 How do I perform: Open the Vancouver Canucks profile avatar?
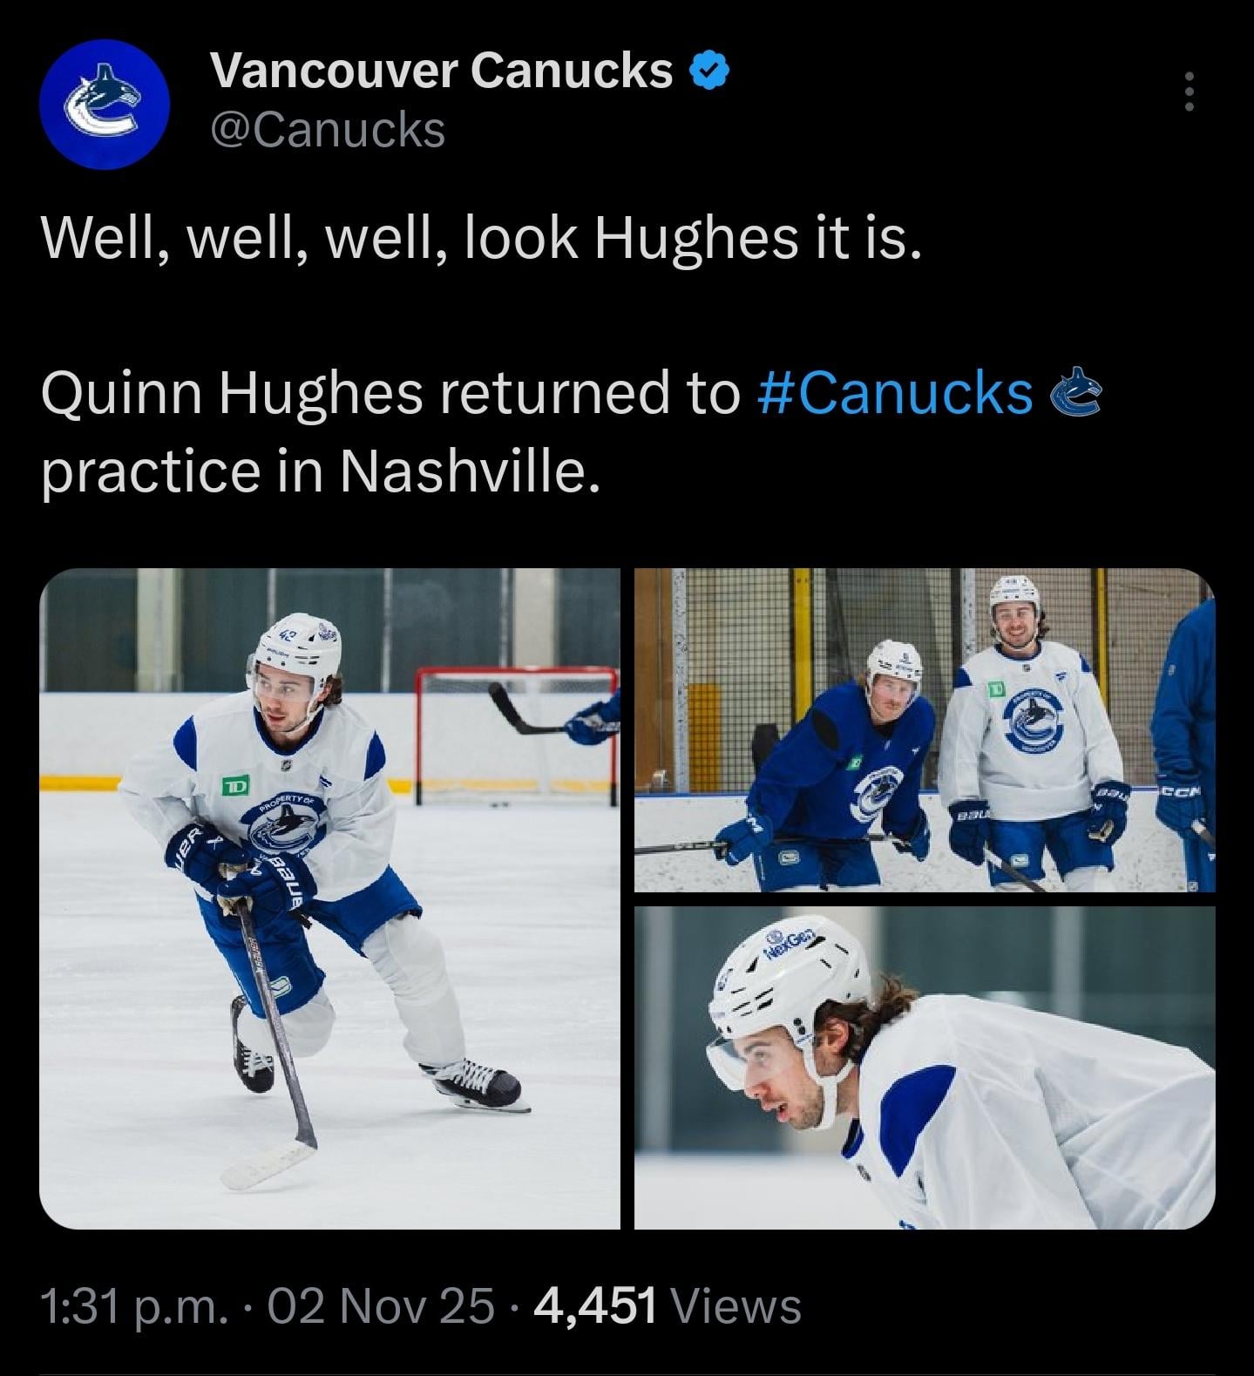[x=104, y=105]
